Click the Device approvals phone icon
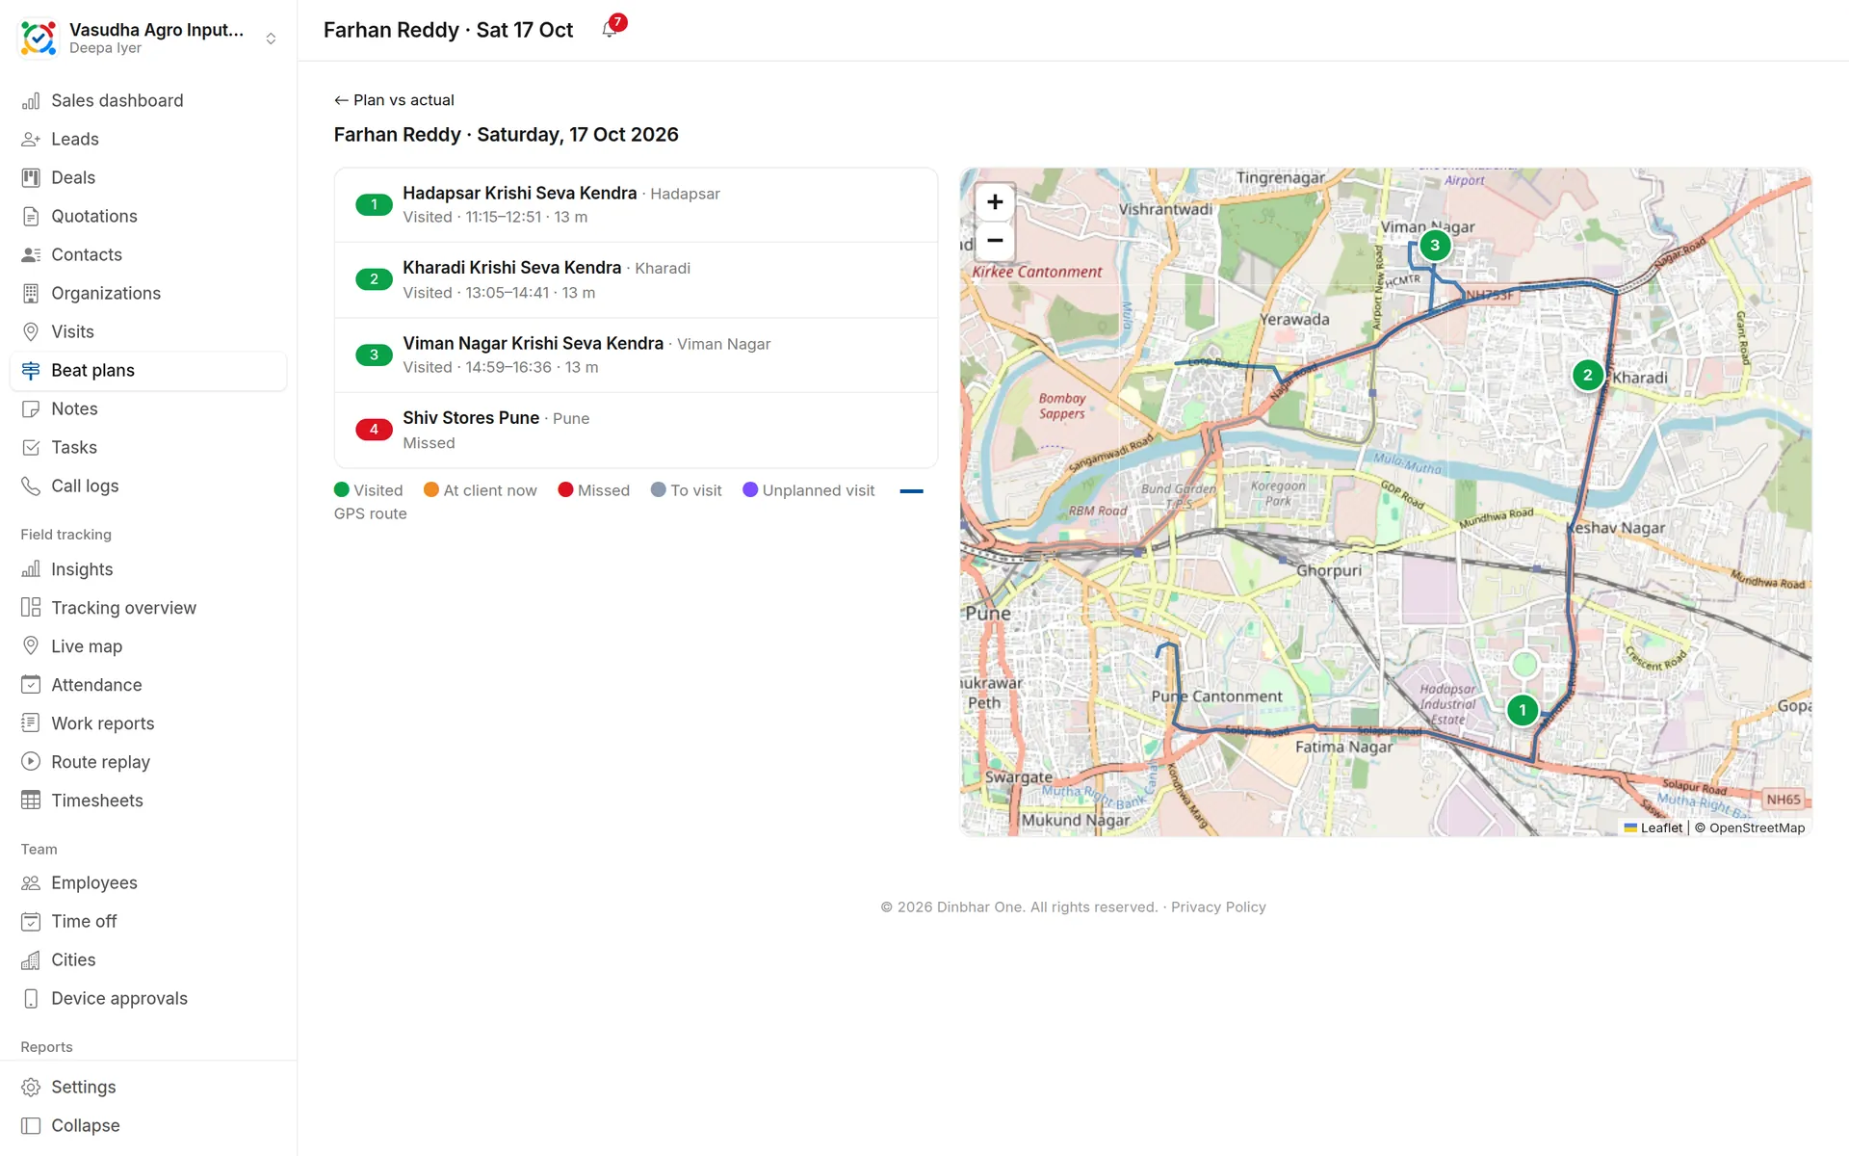Screen dimensions: 1849x1156 tap(31, 999)
